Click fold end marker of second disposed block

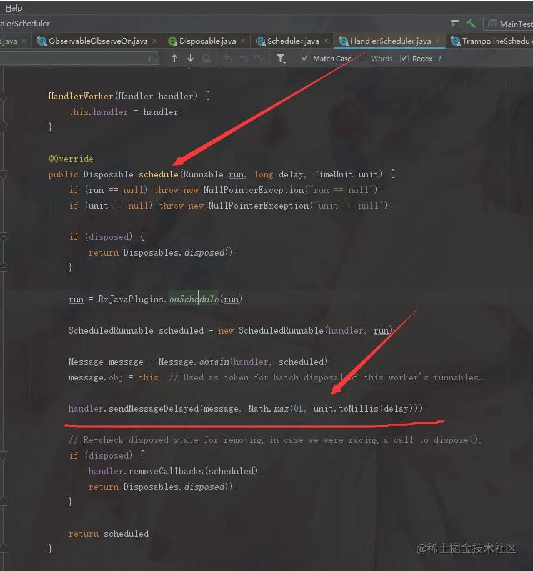4,502
